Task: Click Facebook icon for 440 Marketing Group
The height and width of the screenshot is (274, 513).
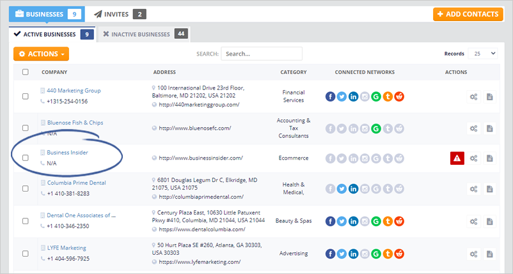Action: [330, 96]
